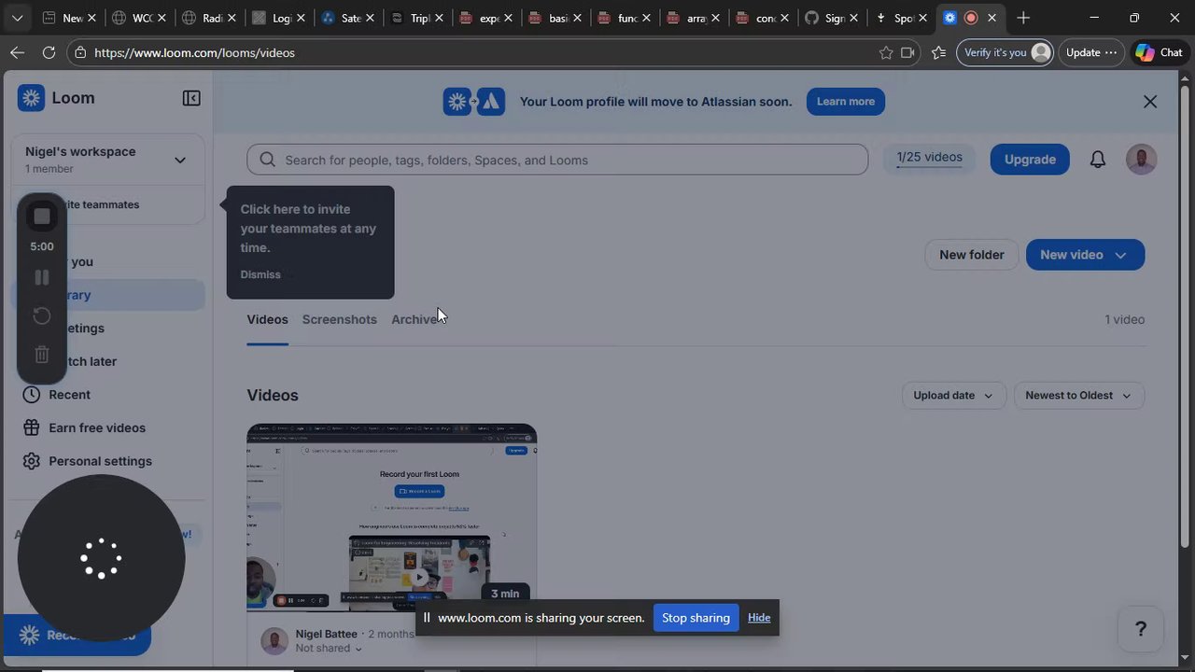Click the browser back arrow
1195x672 pixels.
pyautogui.click(x=17, y=52)
